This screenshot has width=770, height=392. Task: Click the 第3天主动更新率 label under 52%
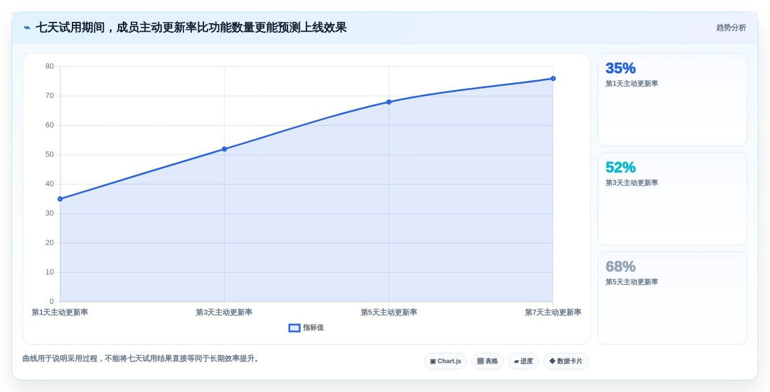pyautogui.click(x=632, y=183)
